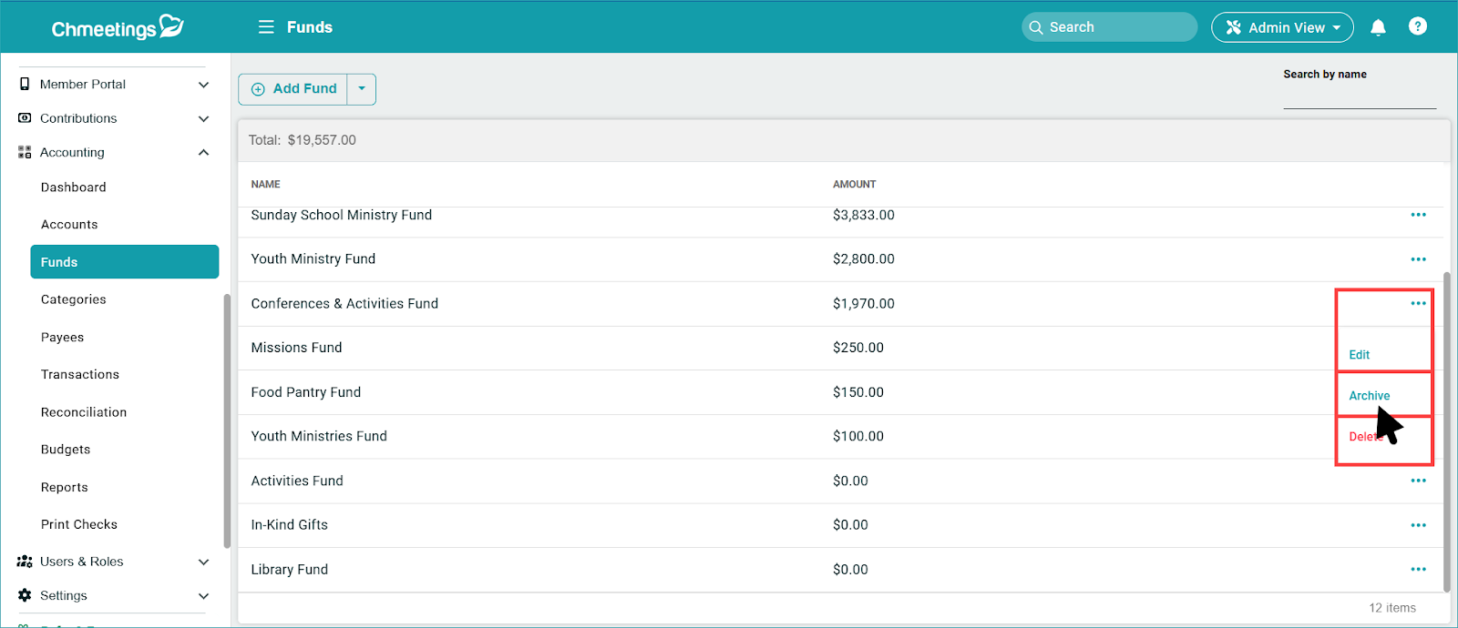
Task: Collapse the Accounting sidebar section
Action: pyautogui.click(x=203, y=153)
